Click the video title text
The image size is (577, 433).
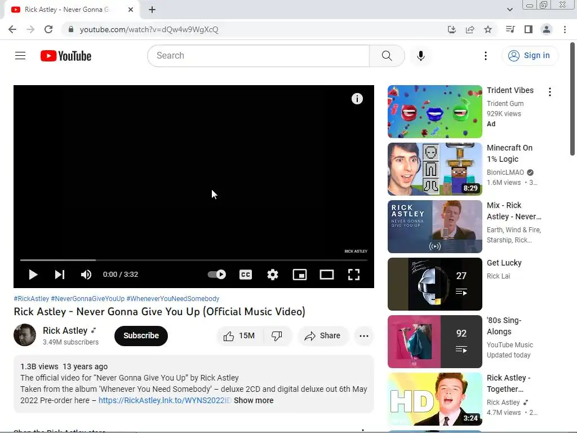pyautogui.click(x=159, y=311)
